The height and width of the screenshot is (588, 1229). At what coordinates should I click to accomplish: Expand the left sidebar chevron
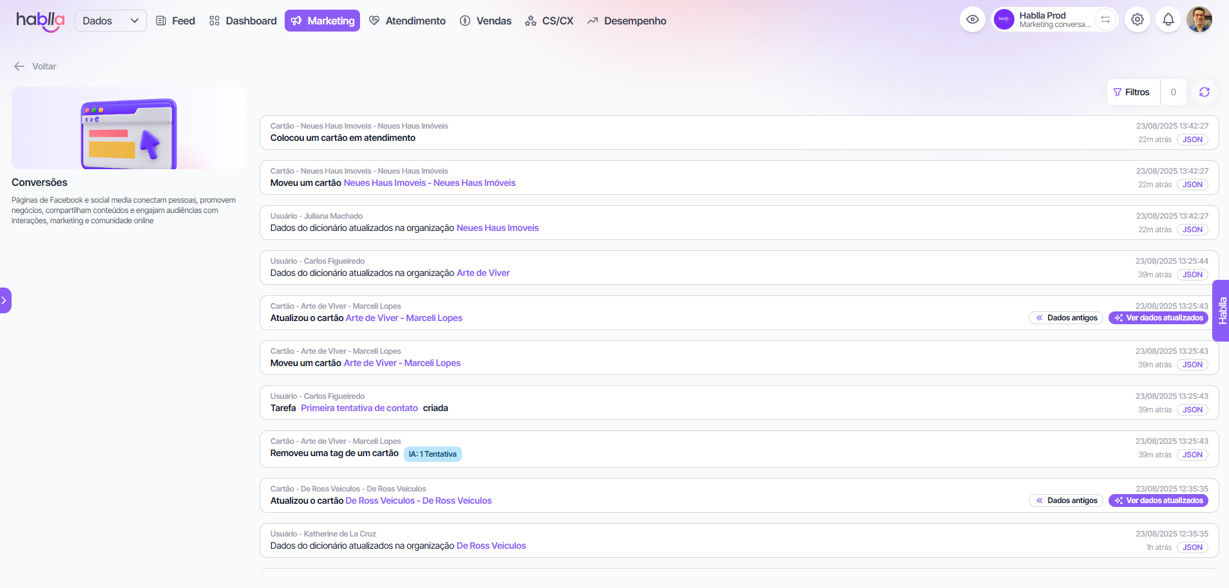[5, 300]
